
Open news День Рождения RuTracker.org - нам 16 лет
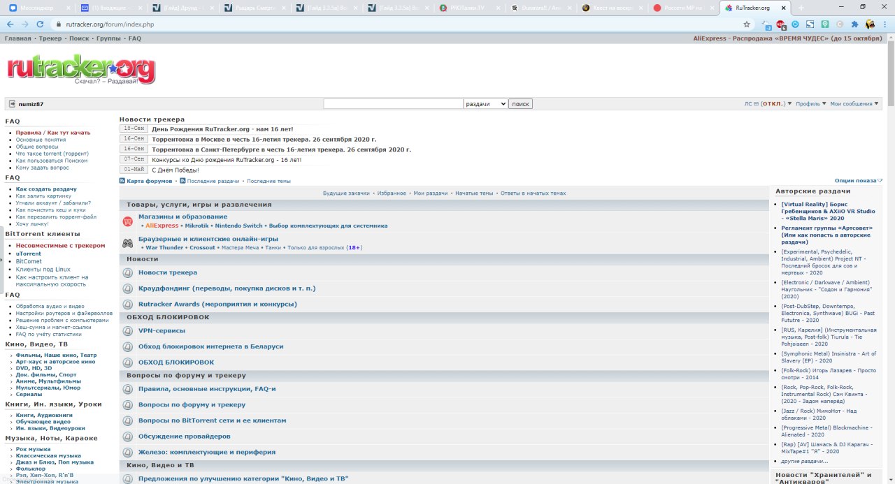(x=222, y=129)
